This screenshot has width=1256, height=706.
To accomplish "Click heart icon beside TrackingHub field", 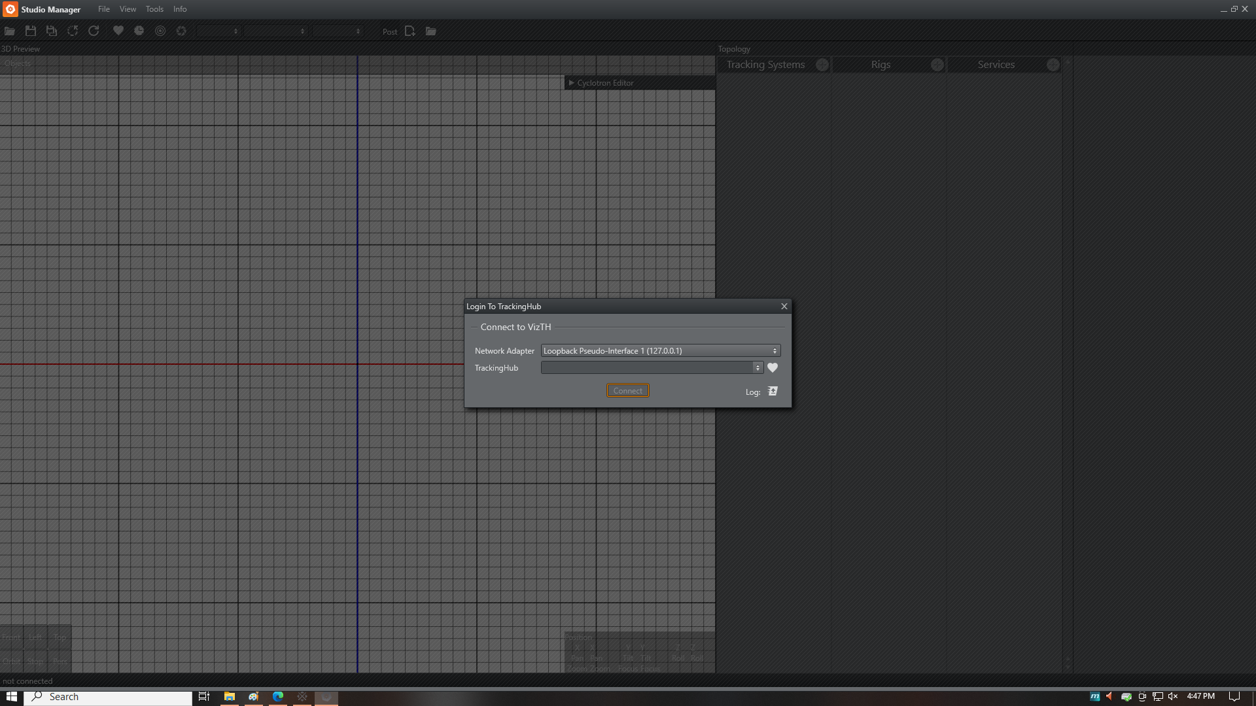I will pos(773,368).
